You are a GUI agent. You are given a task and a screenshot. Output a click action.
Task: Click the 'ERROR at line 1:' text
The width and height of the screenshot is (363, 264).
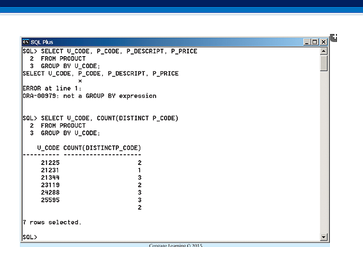pyautogui.click(x=49, y=88)
